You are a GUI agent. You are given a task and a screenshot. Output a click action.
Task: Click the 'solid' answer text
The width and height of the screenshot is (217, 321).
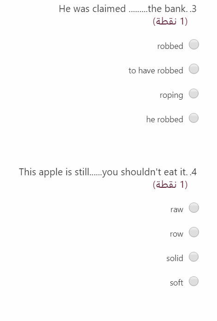click(175, 258)
